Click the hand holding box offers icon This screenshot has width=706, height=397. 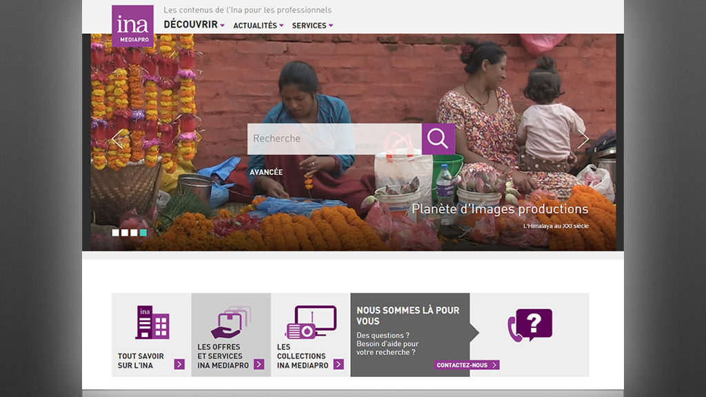231,322
